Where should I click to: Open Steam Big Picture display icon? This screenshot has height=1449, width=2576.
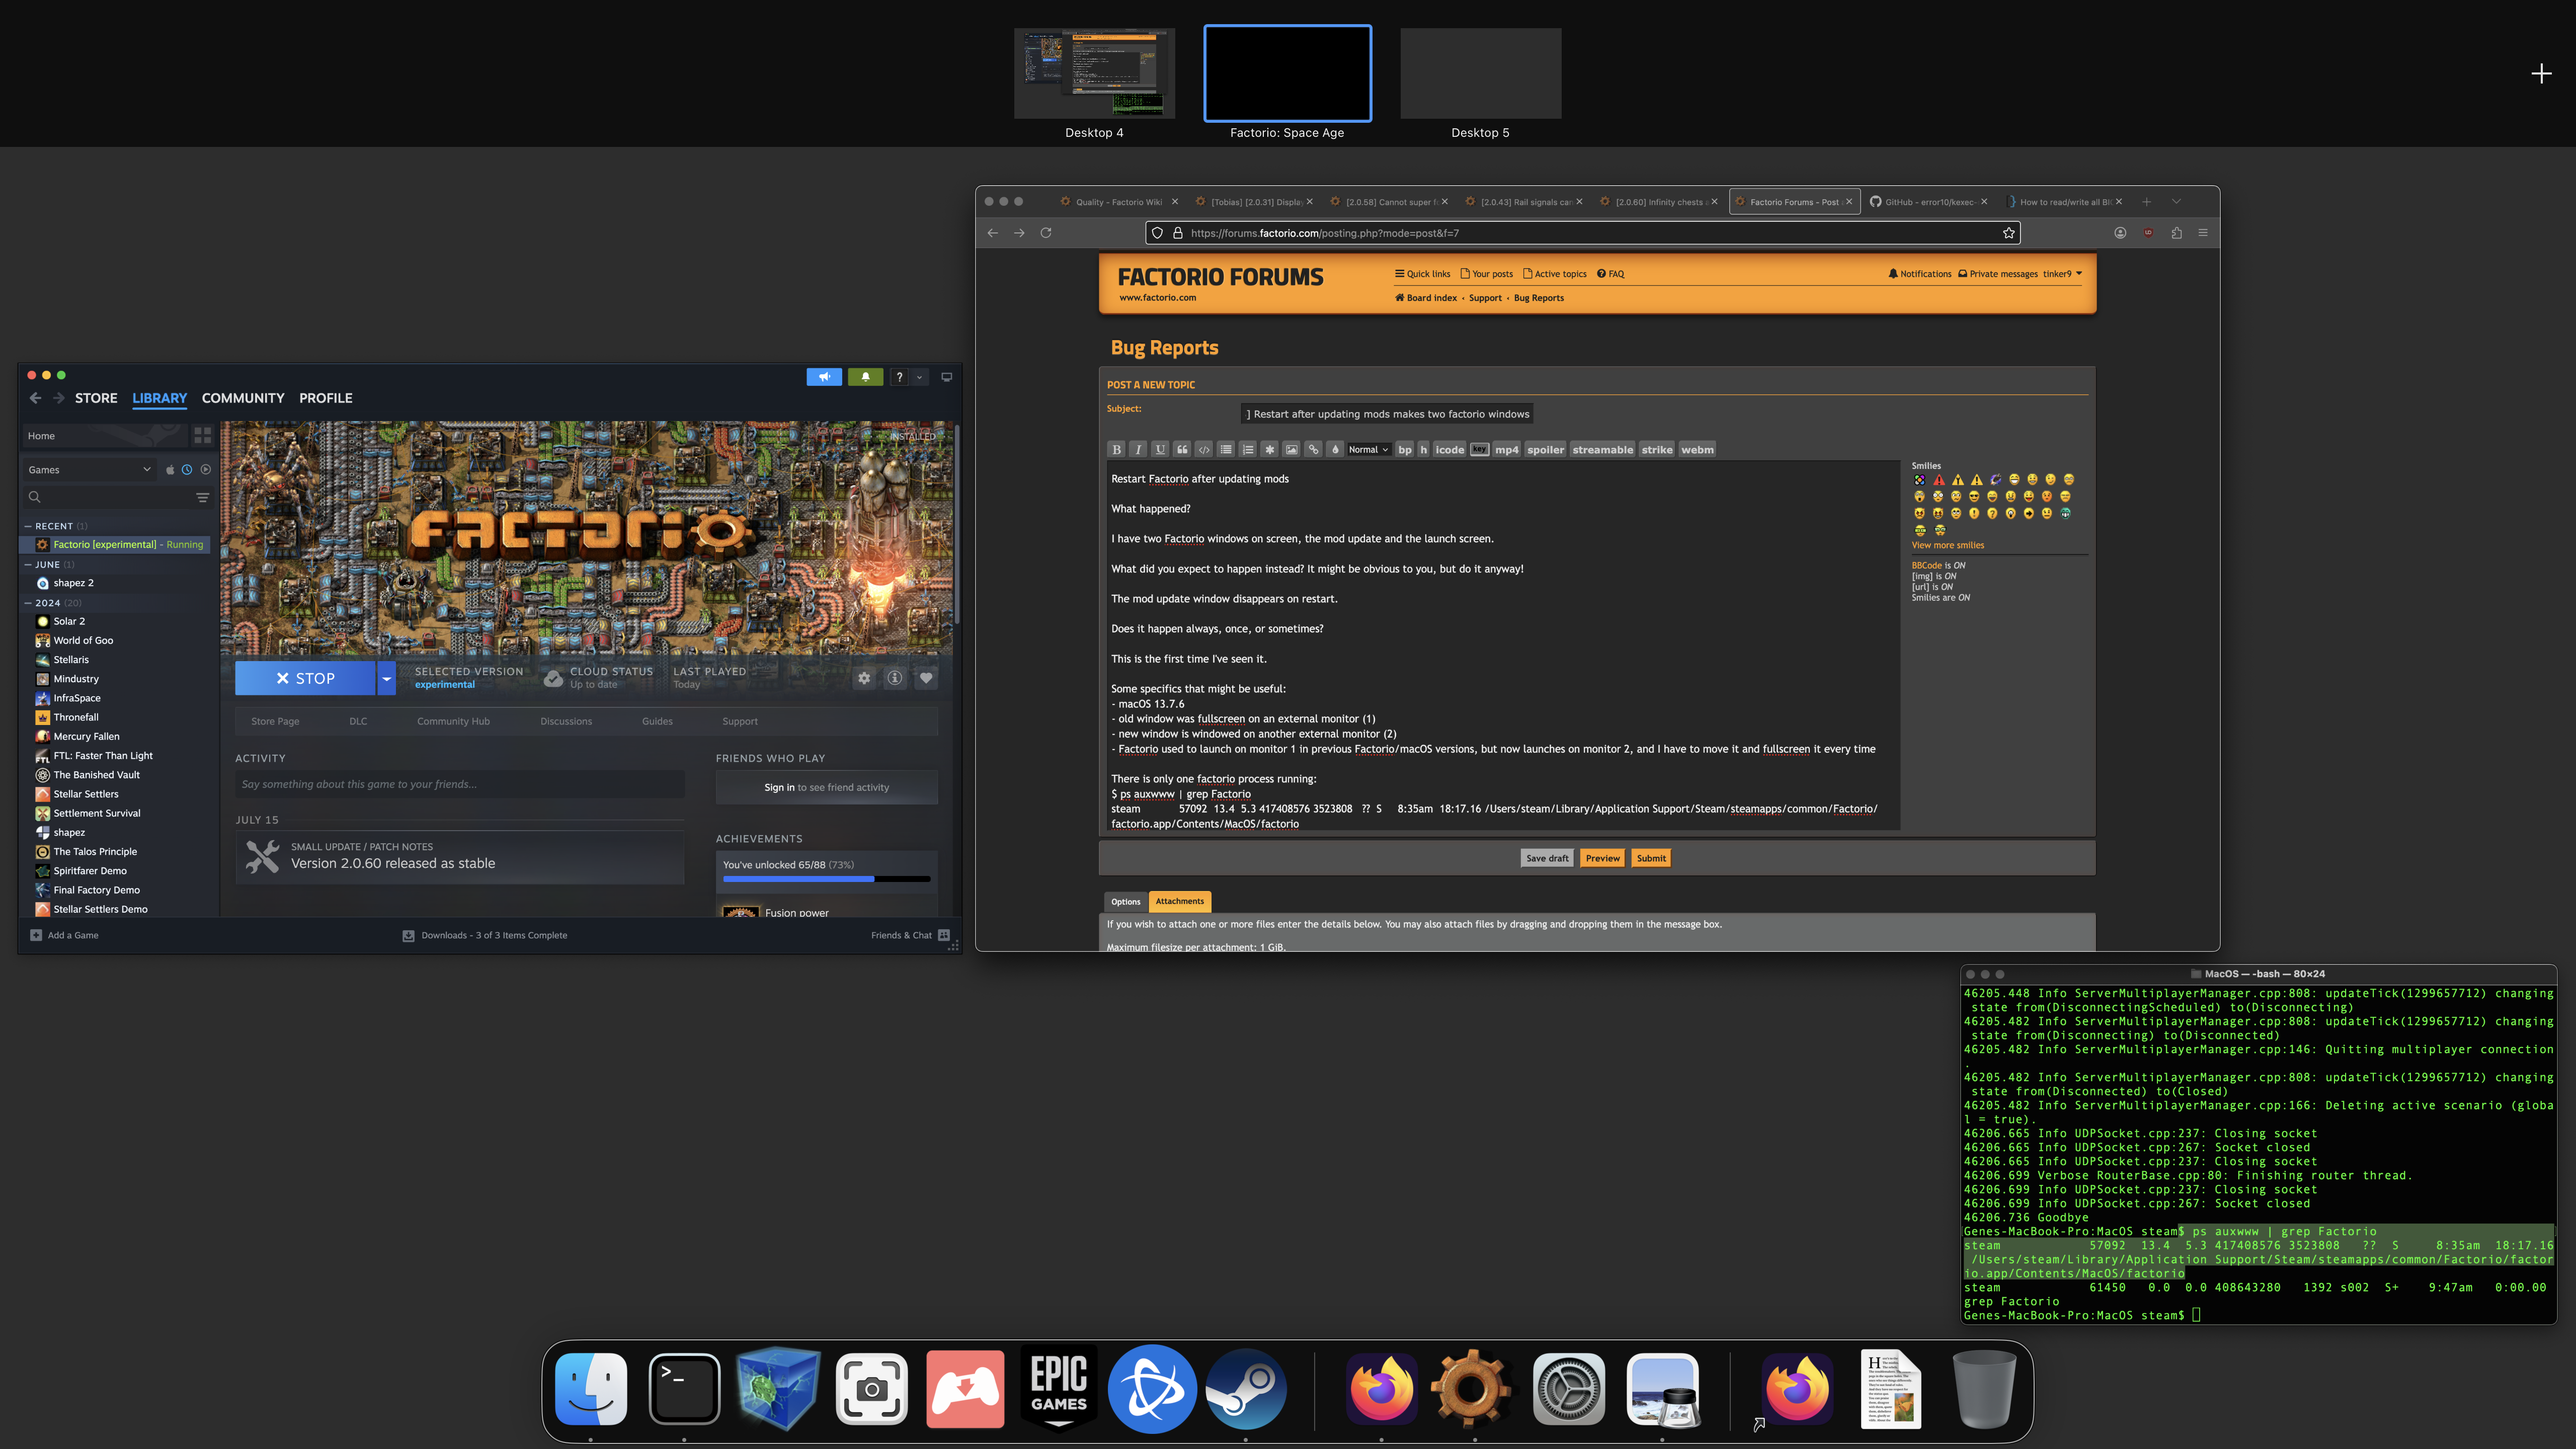click(946, 377)
